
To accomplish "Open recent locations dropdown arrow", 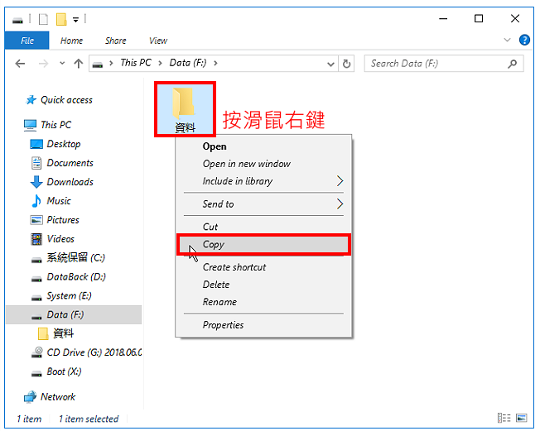I will (x=62, y=64).
